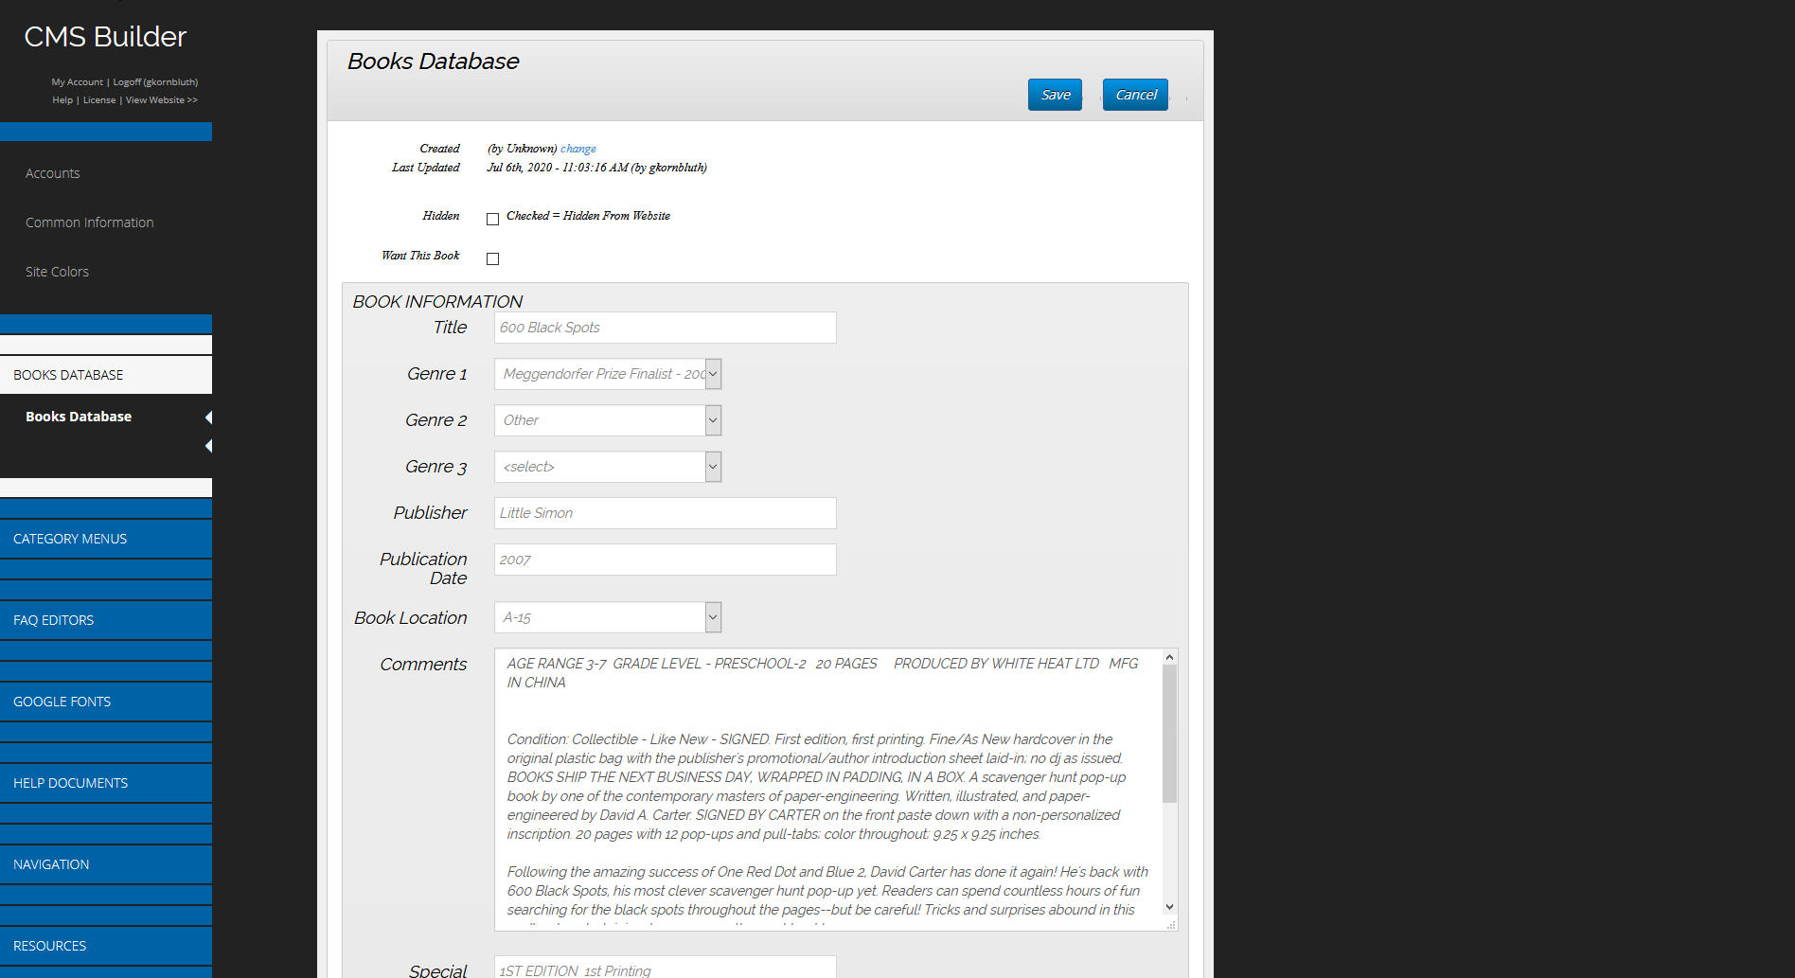Image resolution: width=1795 pixels, height=978 pixels.
Task: Enable the Want This Book checkbox
Action: click(x=492, y=258)
